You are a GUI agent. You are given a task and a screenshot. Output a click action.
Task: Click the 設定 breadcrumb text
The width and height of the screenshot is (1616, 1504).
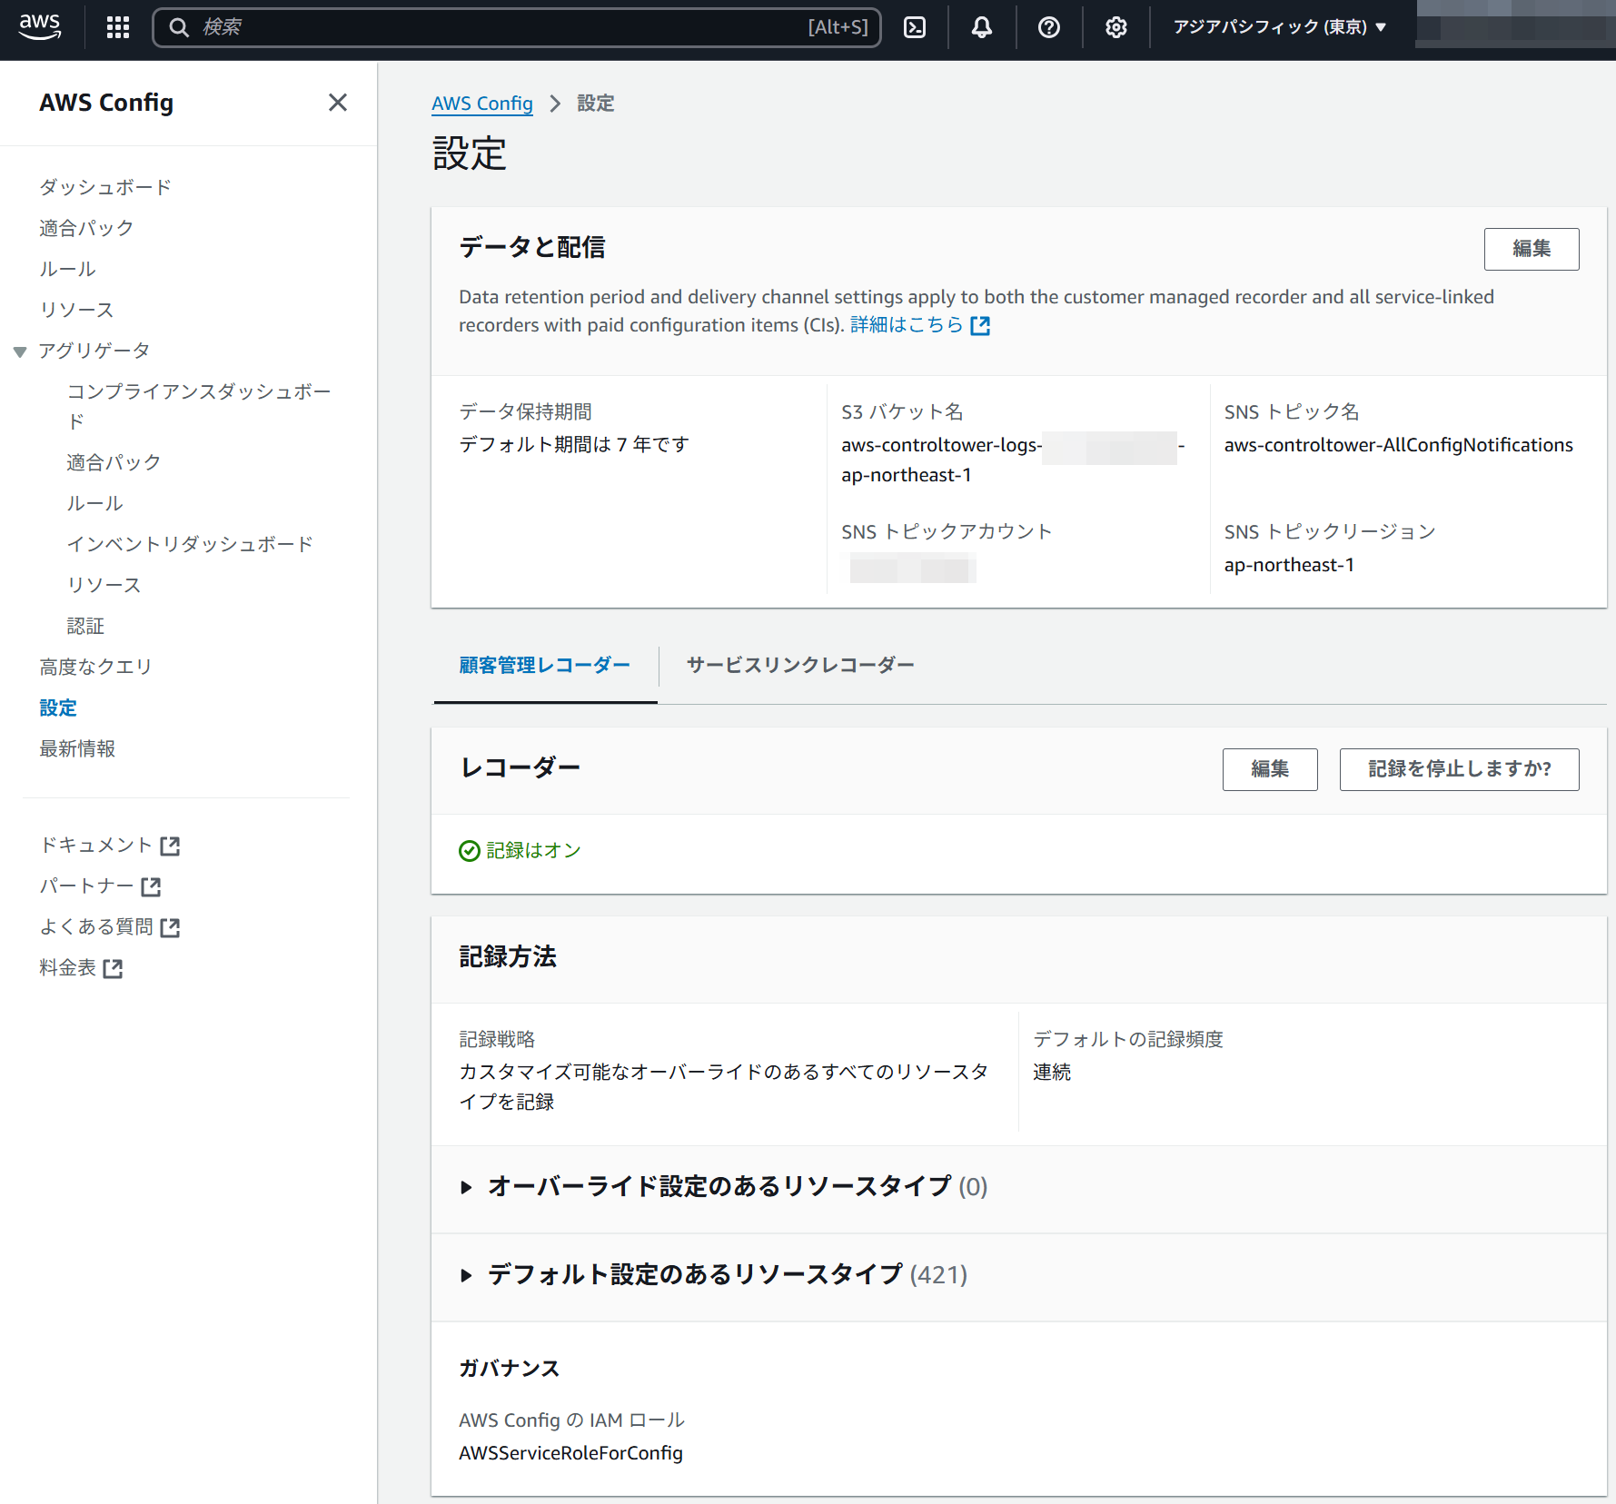click(x=596, y=104)
